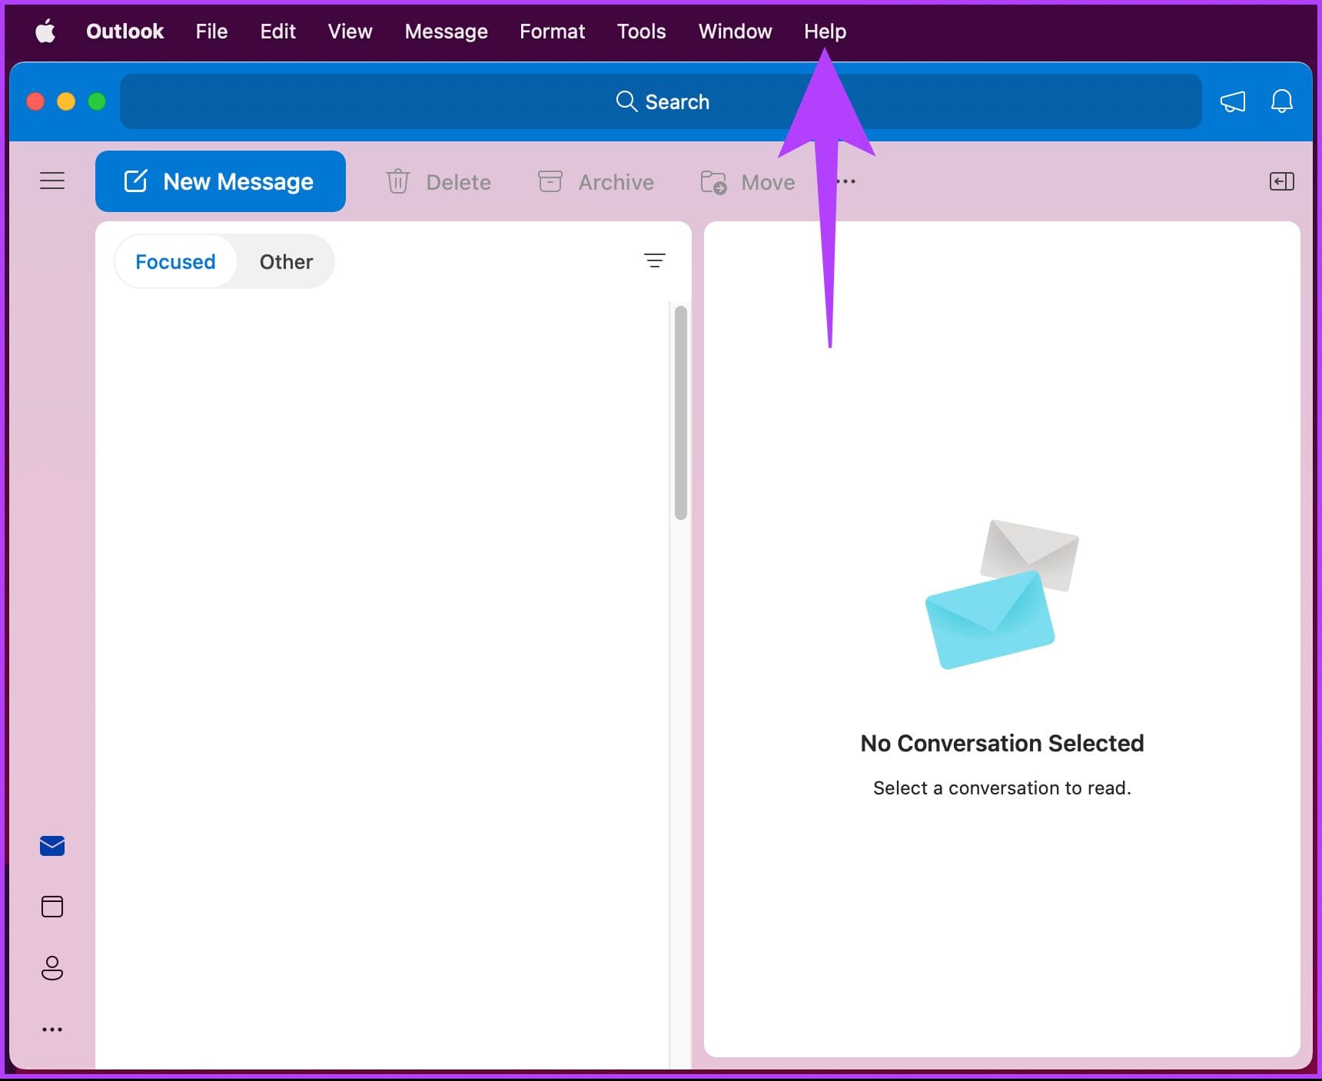
Task: Click the red close window button
Action: click(x=35, y=101)
